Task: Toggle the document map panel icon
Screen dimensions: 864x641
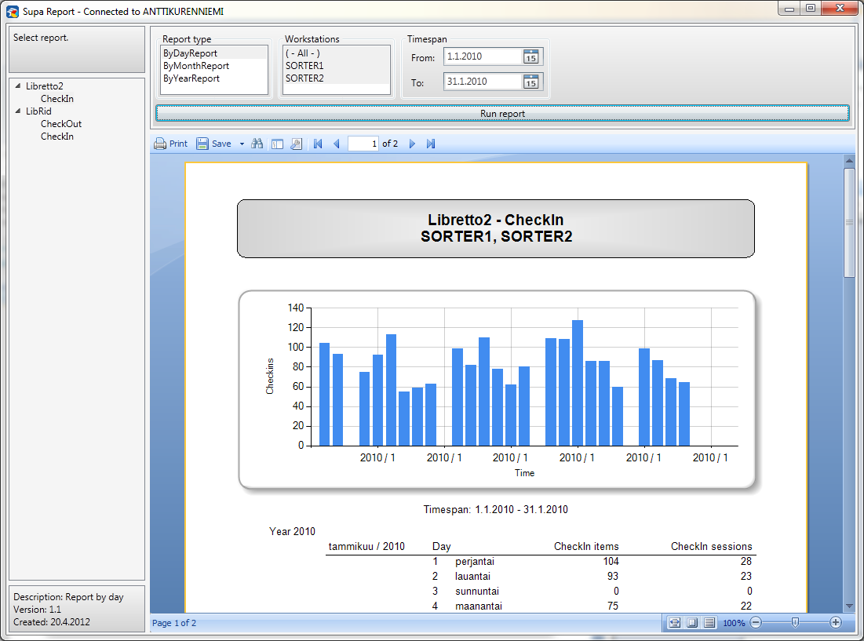Action: click(x=277, y=144)
